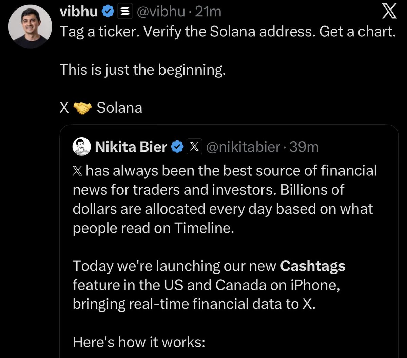Open quoted post at "Here's how it works:"
The width and height of the screenshot is (407, 358).
point(139,342)
